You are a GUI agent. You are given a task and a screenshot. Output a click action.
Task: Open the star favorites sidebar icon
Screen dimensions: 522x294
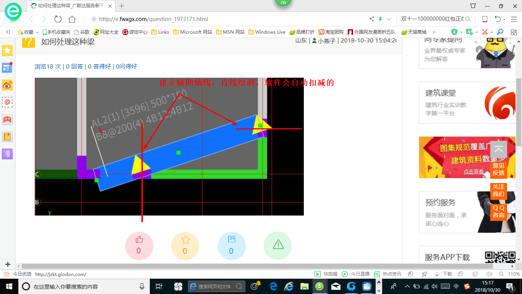[7, 50]
